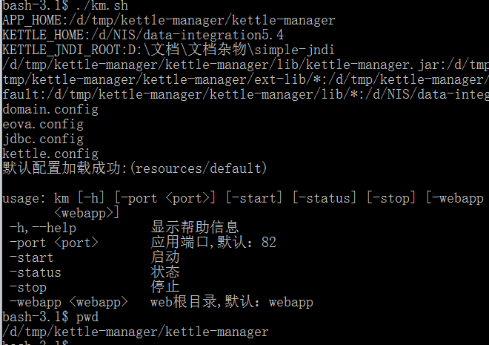Click the domain.config line

tap(50, 109)
